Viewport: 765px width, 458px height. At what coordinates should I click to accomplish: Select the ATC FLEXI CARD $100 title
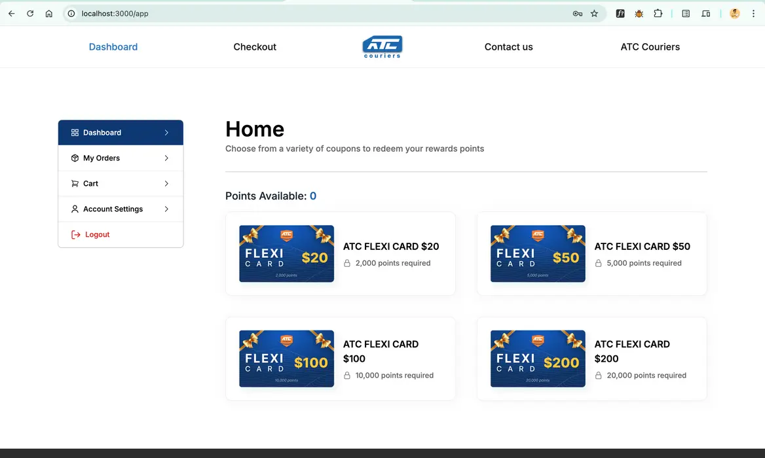(381, 351)
